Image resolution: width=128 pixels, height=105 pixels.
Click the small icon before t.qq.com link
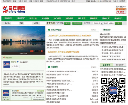pos(31,99)
